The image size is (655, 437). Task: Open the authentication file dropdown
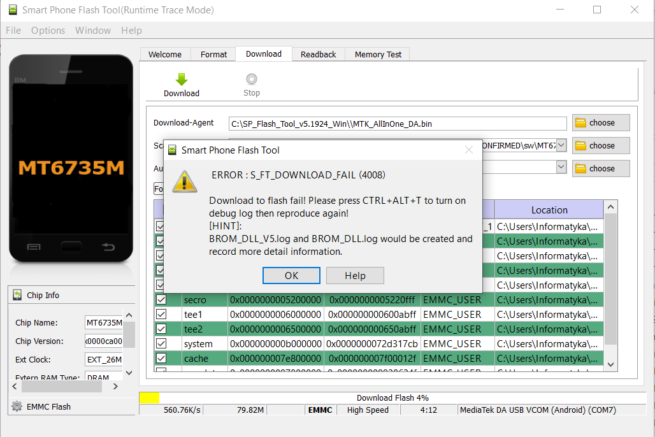click(x=561, y=167)
